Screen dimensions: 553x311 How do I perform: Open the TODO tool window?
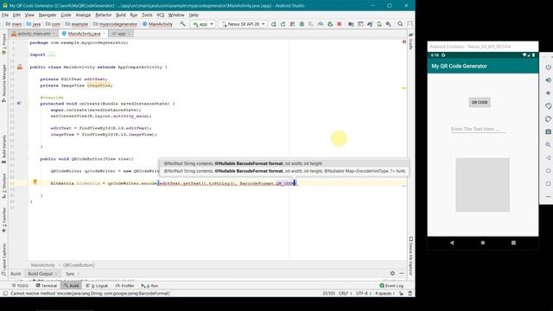pyautogui.click(x=20, y=286)
